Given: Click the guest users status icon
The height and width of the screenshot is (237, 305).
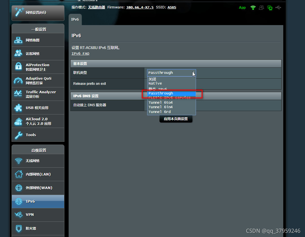Looking at the screenshot, I should pos(262,8).
